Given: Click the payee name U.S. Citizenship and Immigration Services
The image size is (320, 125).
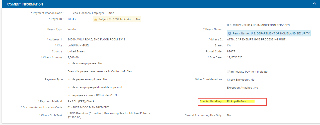Looking at the screenshot, I should click(258, 25).
